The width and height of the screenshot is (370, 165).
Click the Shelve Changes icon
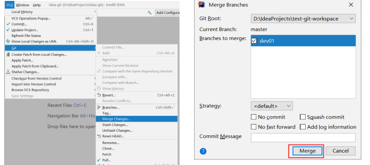coord(8,72)
